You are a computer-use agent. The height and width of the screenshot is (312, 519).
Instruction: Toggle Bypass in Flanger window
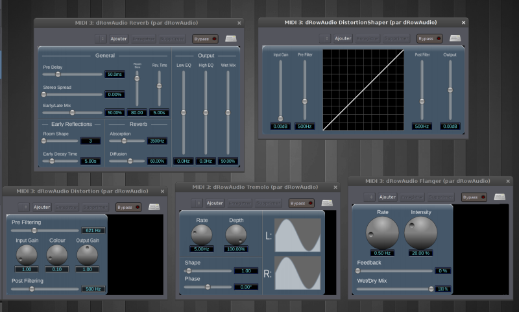point(474,197)
